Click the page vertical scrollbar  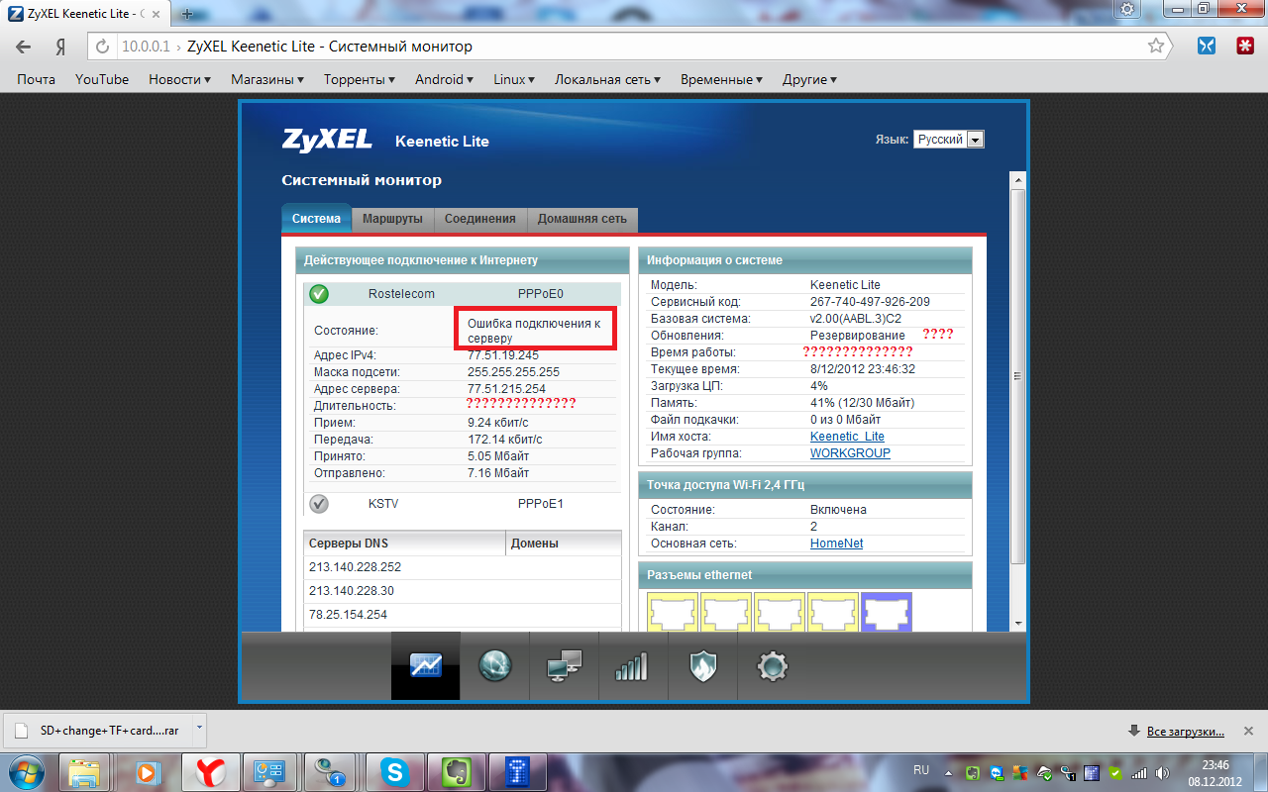[x=1016, y=376]
